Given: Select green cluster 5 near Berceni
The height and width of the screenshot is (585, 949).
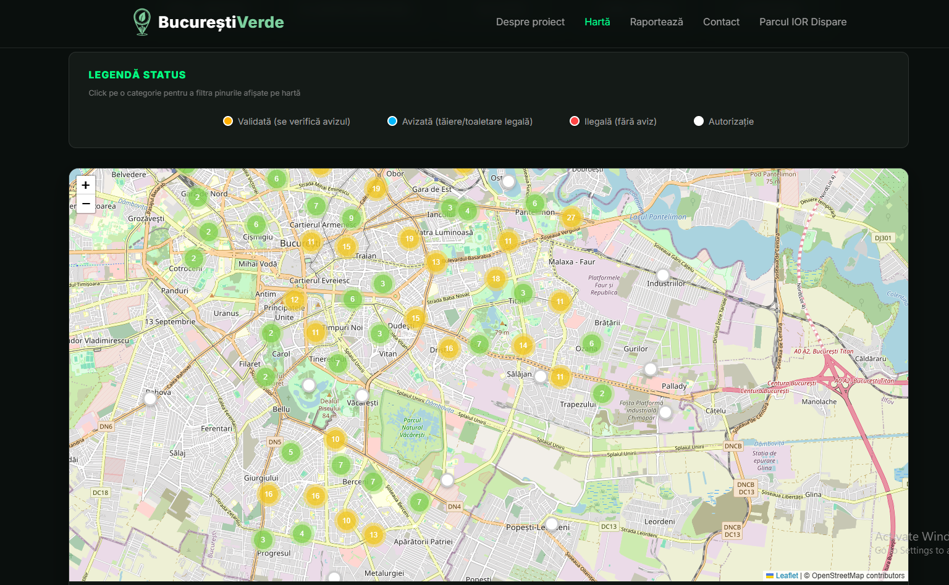Looking at the screenshot, I should [291, 452].
